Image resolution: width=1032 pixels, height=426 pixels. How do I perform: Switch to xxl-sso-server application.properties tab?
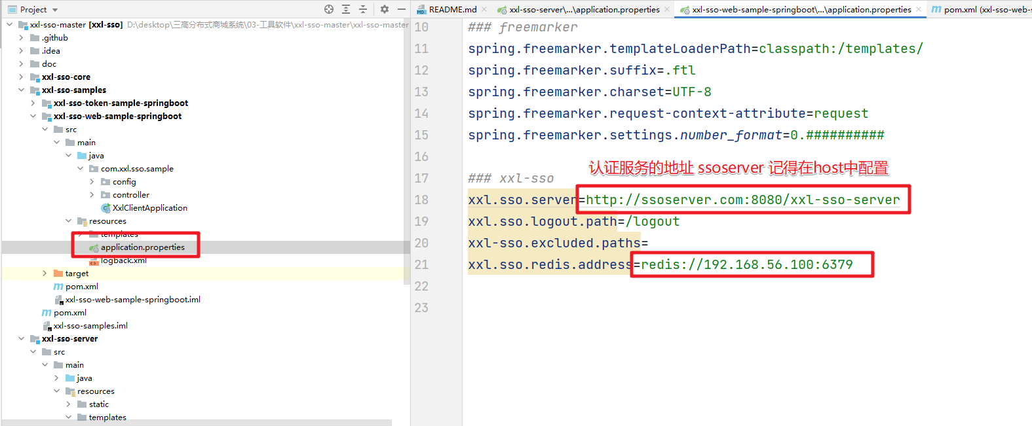[584, 9]
